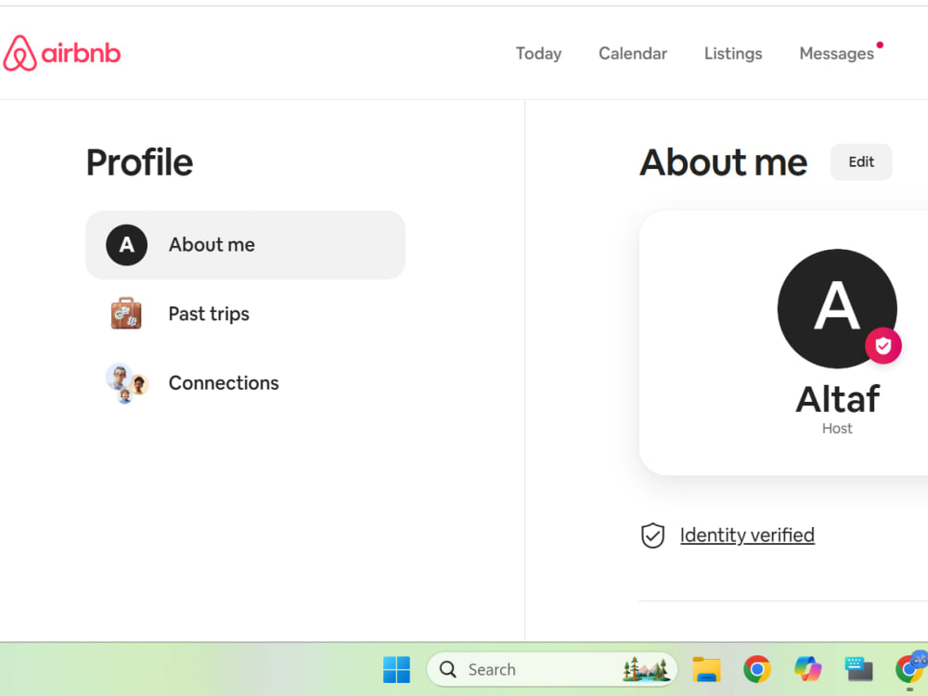Click the pink verified shield badge
This screenshot has height=696, width=928.
pyautogui.click(x=883, y=345)
